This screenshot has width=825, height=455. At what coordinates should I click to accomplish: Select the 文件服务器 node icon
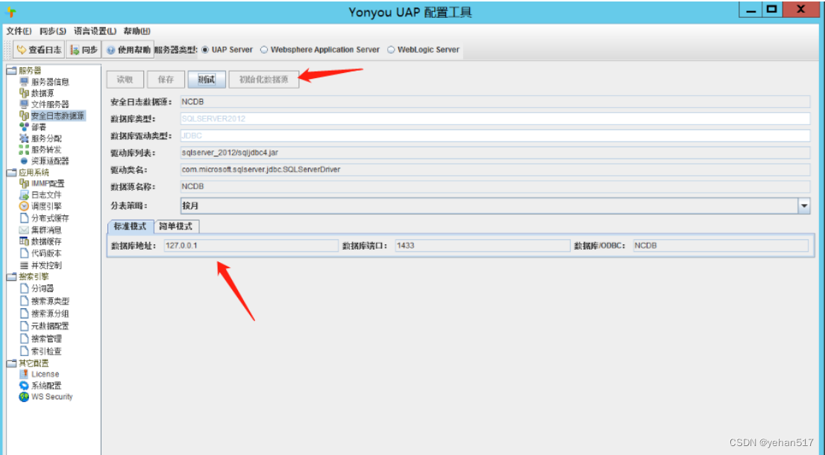coord(24,104)
